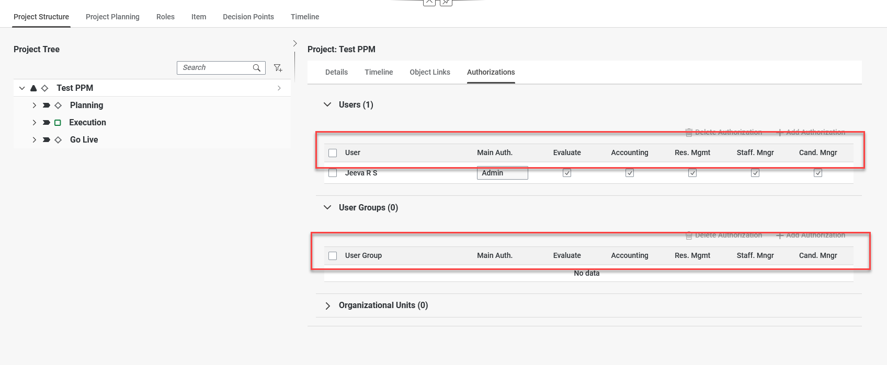Click the phase arrow icon beside Planning
887x365 pixels.
coord(47,105)
